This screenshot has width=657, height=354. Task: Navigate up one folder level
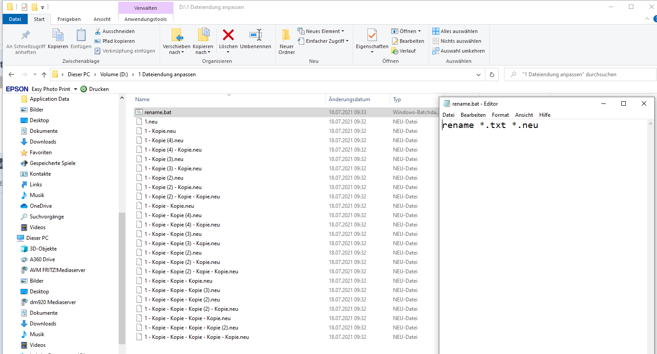(x=44, y=74)
